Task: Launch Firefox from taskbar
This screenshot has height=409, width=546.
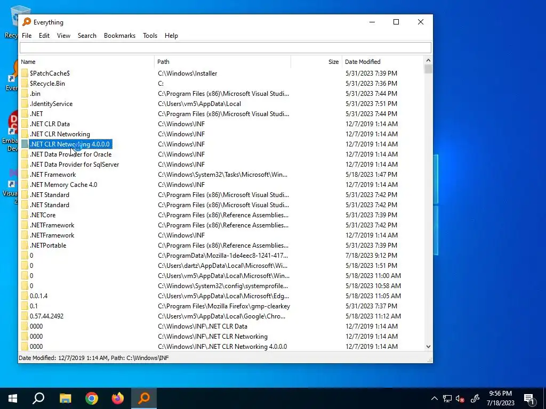Action: pos(118,398)
